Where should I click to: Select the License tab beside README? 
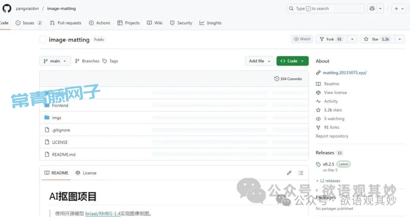tap(86, 173)
